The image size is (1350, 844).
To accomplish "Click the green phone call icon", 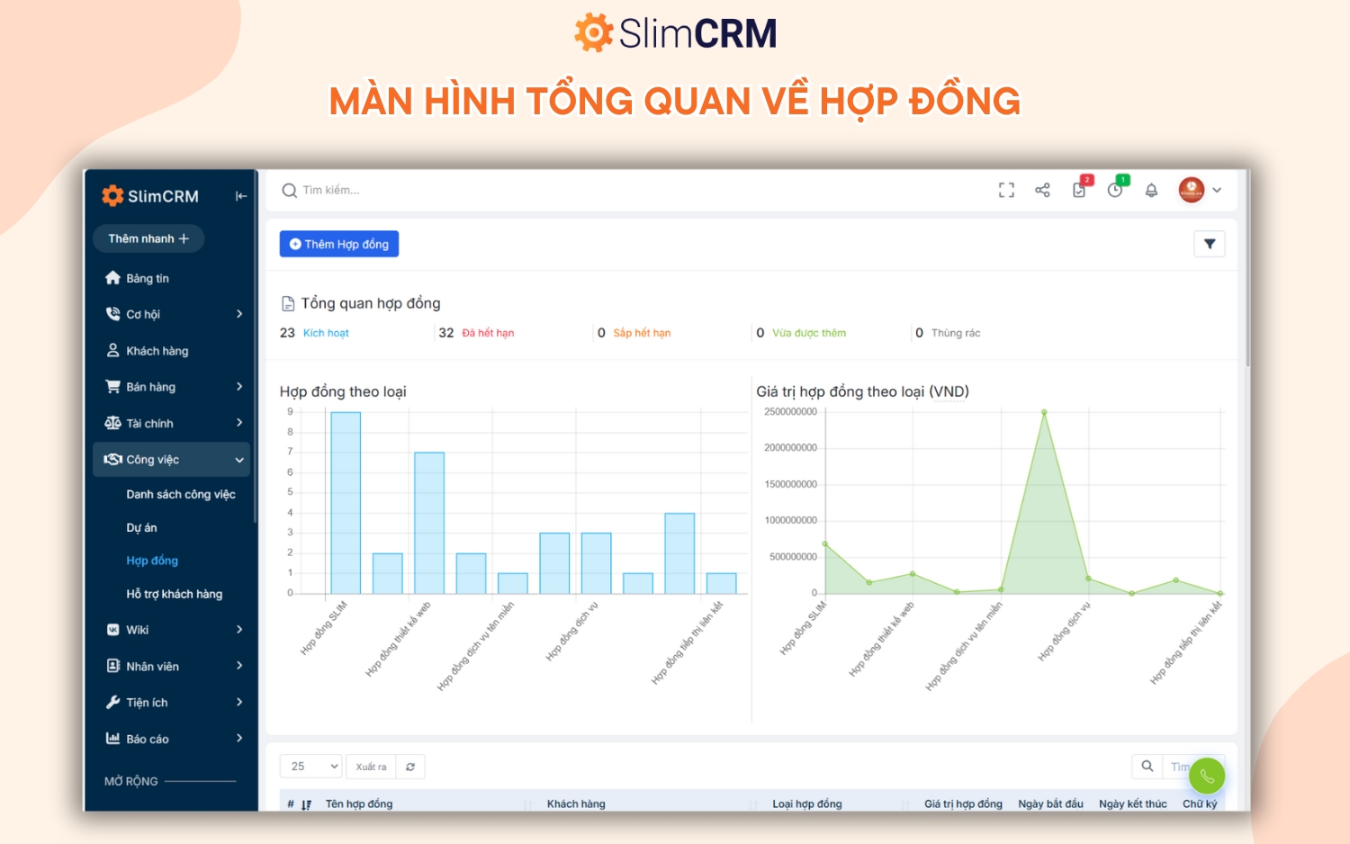I will coord(1207,775).
